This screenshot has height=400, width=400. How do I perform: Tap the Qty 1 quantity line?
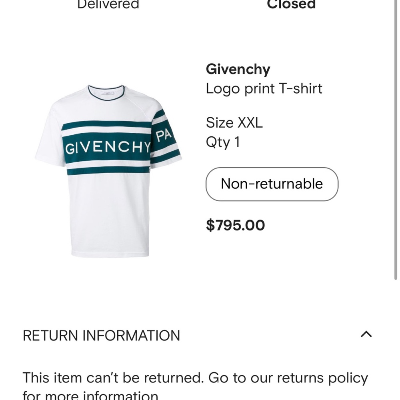pos(222,142)
